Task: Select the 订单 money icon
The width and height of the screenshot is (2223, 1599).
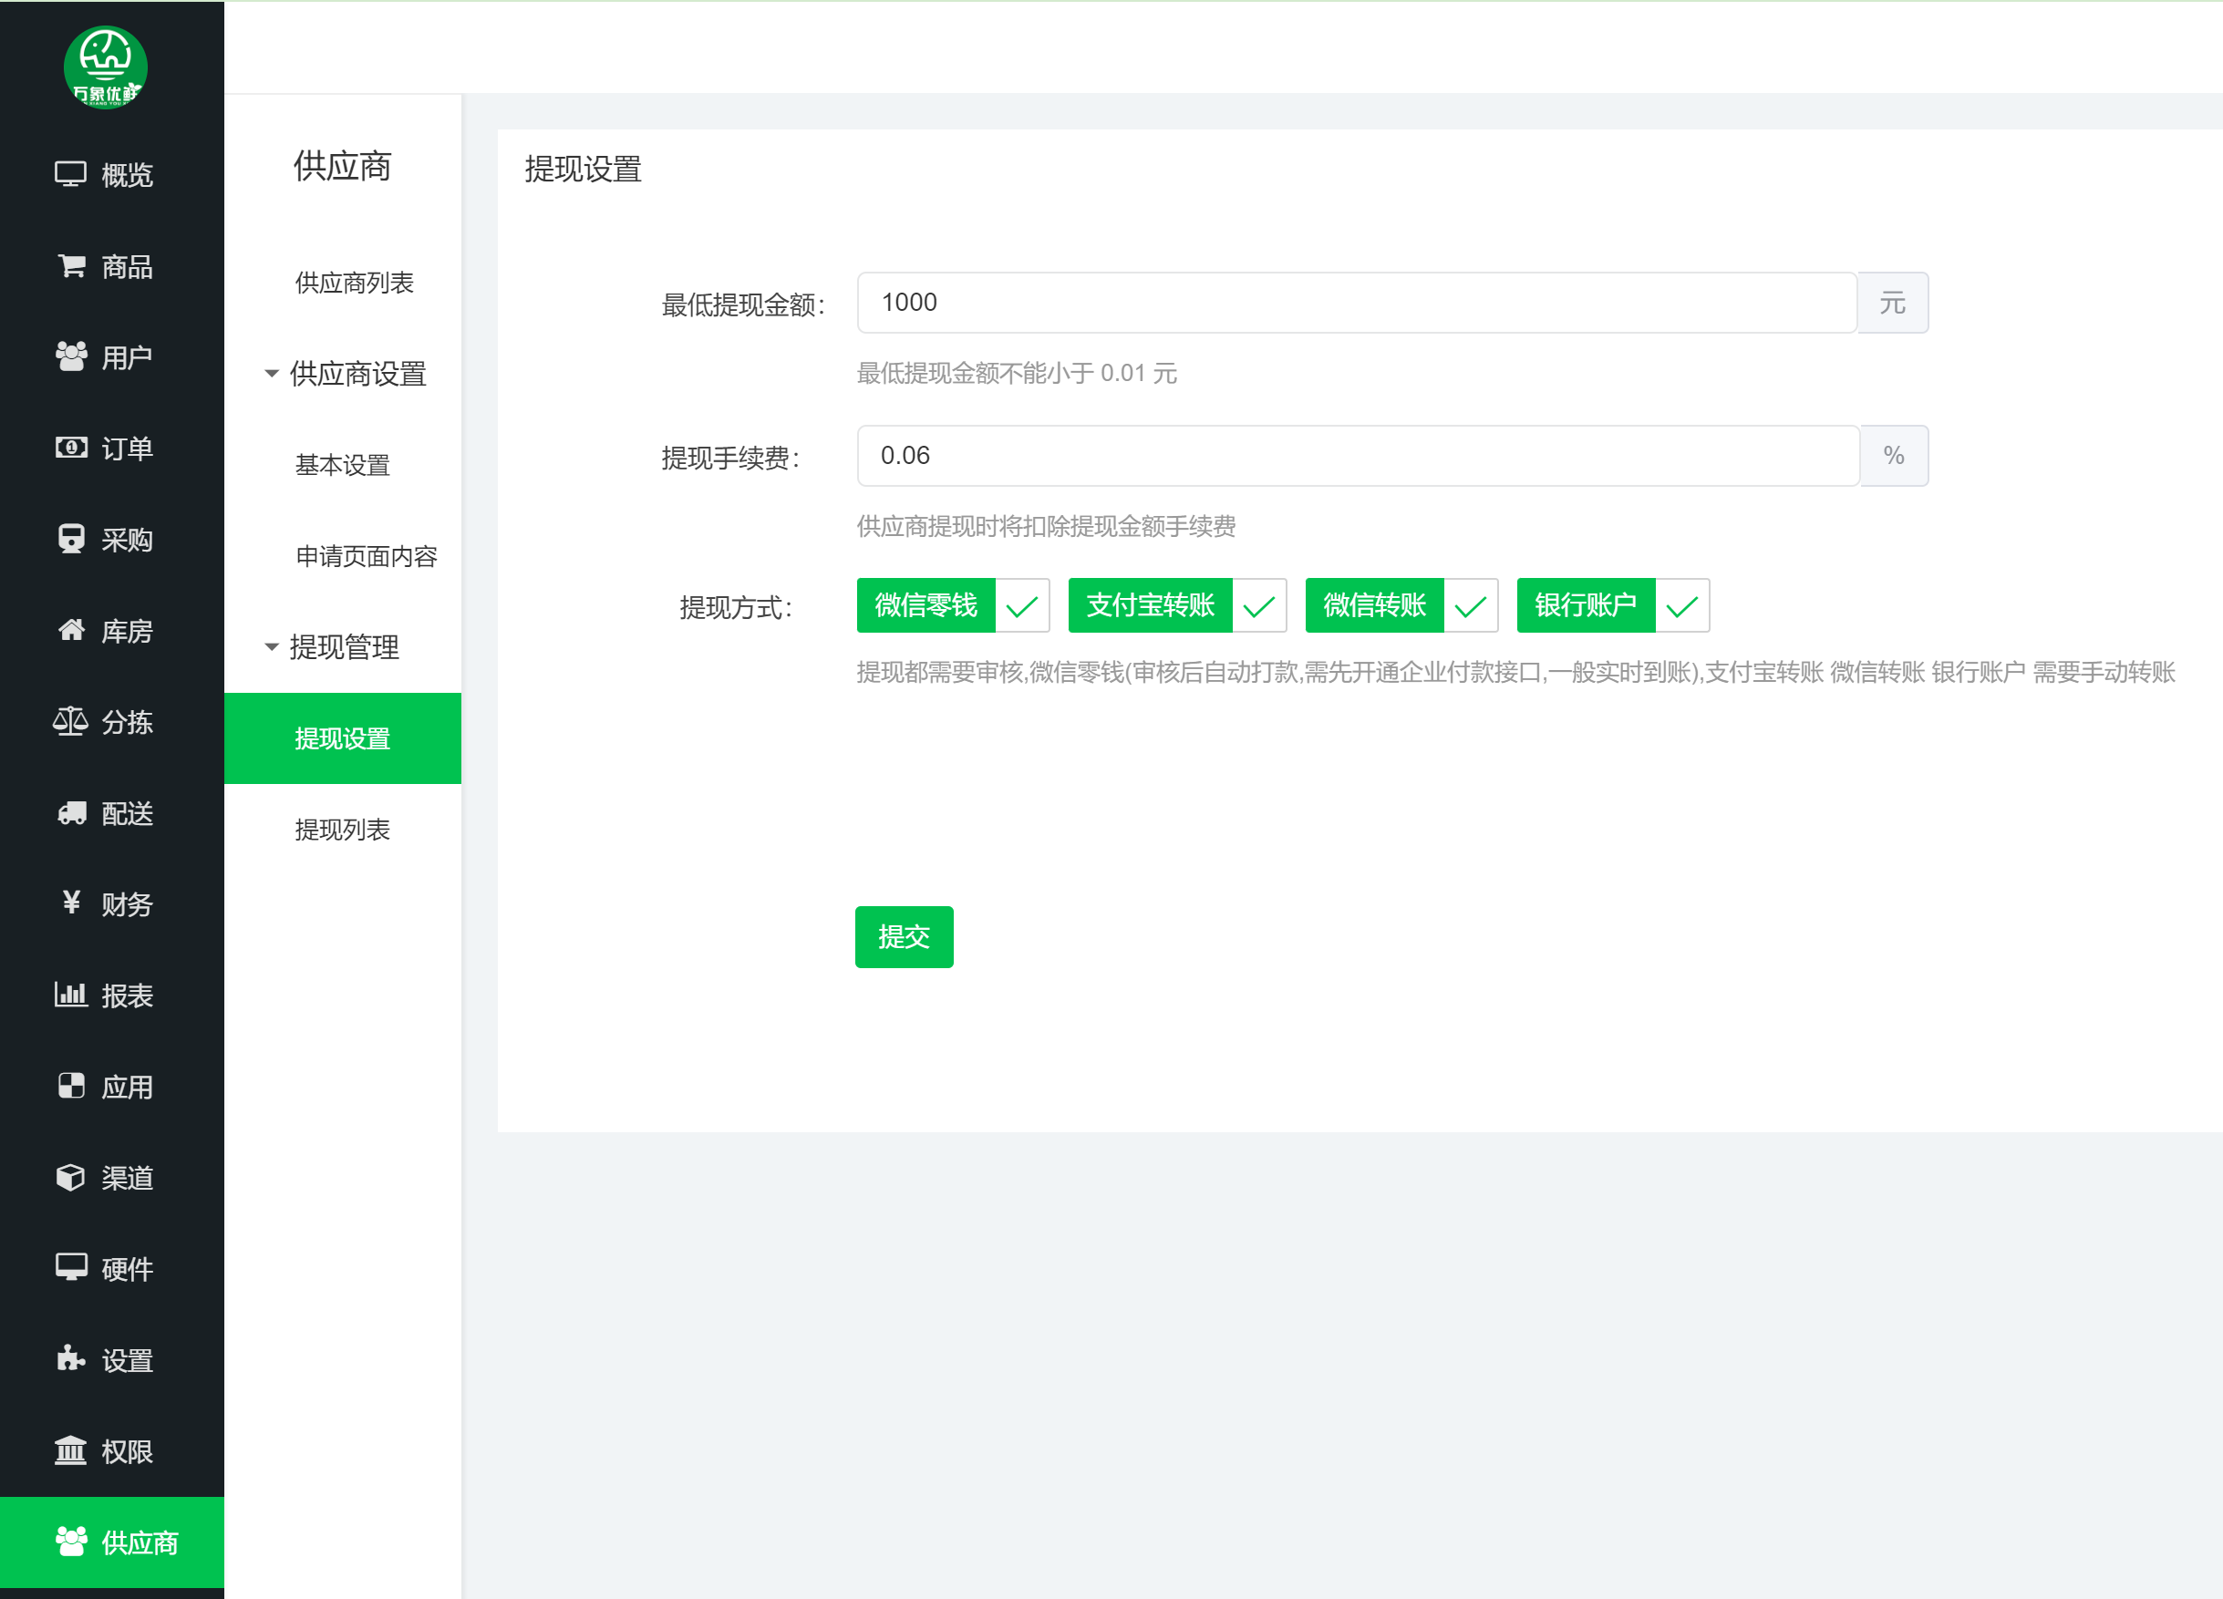Action: click(70, 448)
